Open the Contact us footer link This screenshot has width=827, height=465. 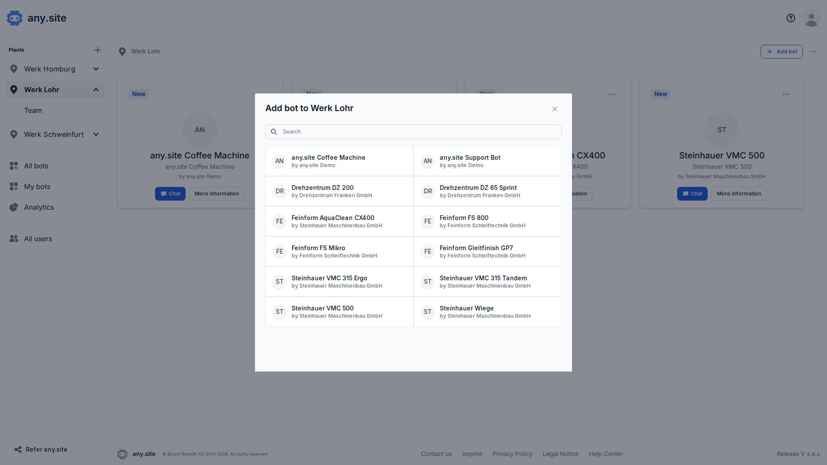pyautogui.click(x=436, y=454)
